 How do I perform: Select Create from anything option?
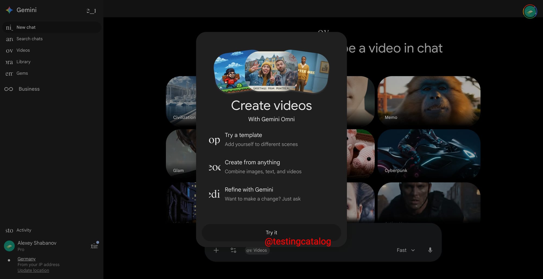coord(271,167)
